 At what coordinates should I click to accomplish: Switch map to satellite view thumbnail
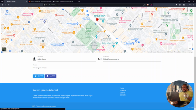[4, 50]
